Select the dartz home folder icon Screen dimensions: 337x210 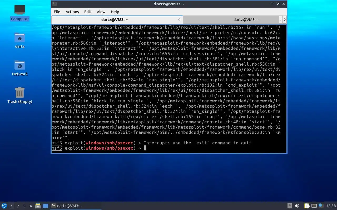coord(20,40)
